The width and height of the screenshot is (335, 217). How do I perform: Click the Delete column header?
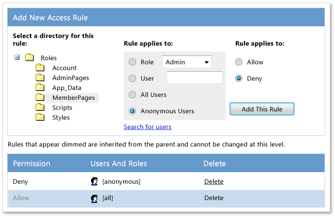pyautogui.click(x=215, y=163)
